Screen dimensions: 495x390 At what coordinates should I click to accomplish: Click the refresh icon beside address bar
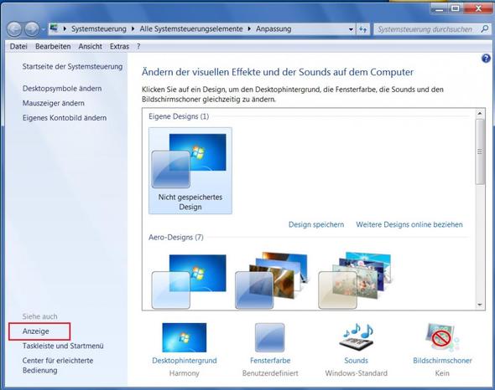coord(363,29)
